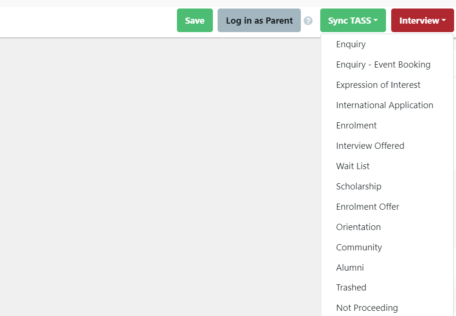This screenshot has height=316, width=456.
Task: Choose Alumni from the list
Action: pyautogui.click(x=350, y=267)
